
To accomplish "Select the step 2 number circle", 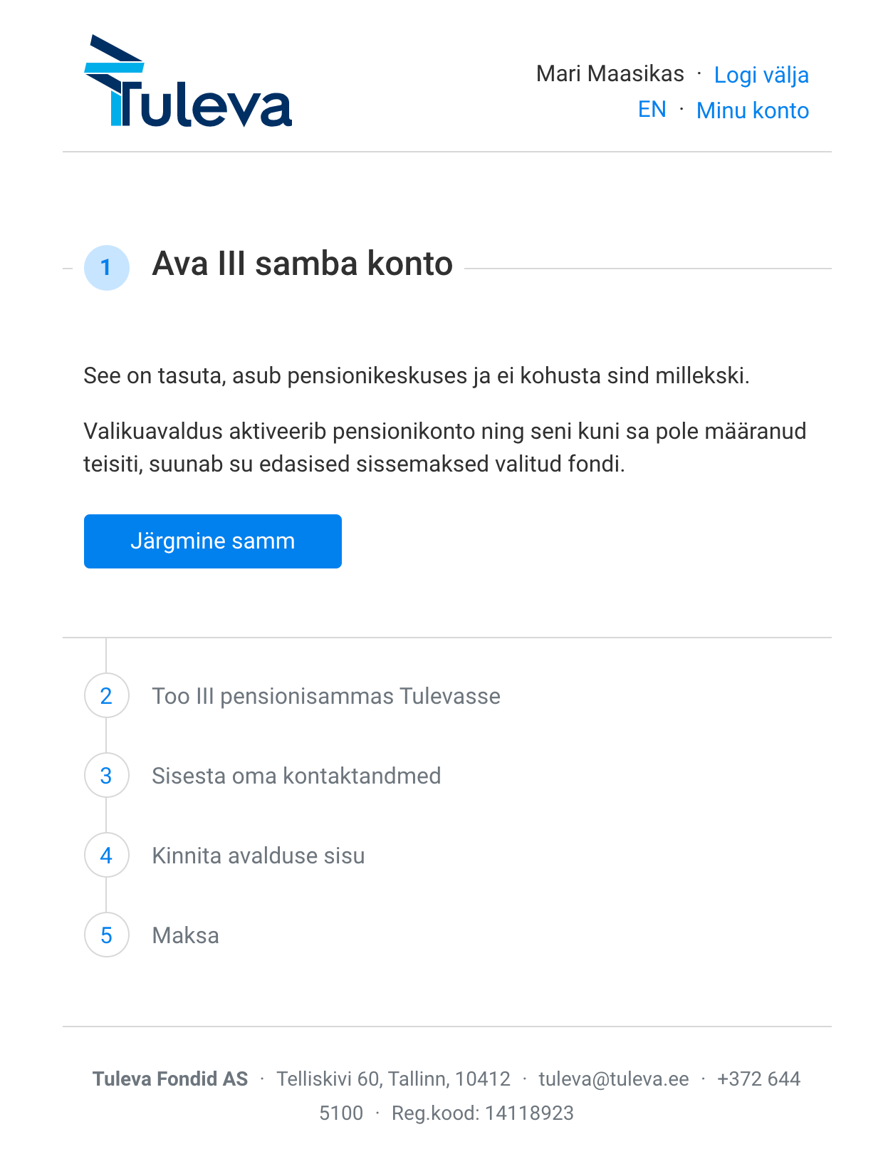I will pos(107,696).
